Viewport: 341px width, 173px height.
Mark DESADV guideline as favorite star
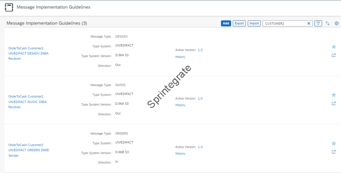334,46
